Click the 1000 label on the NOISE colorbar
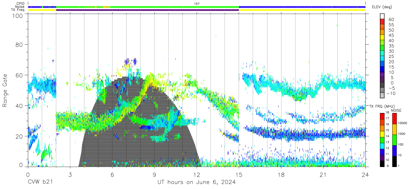 [402, 134]
